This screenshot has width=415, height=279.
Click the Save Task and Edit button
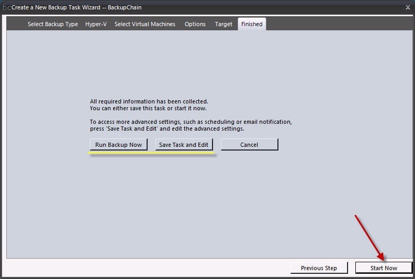[x=184, y=145]
